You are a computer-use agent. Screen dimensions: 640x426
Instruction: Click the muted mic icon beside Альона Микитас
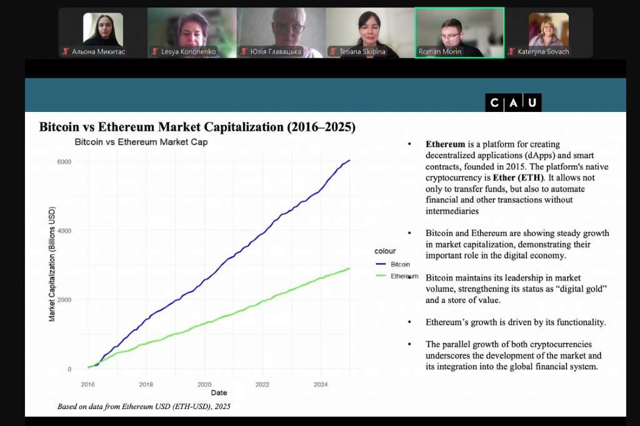point(64,52)
